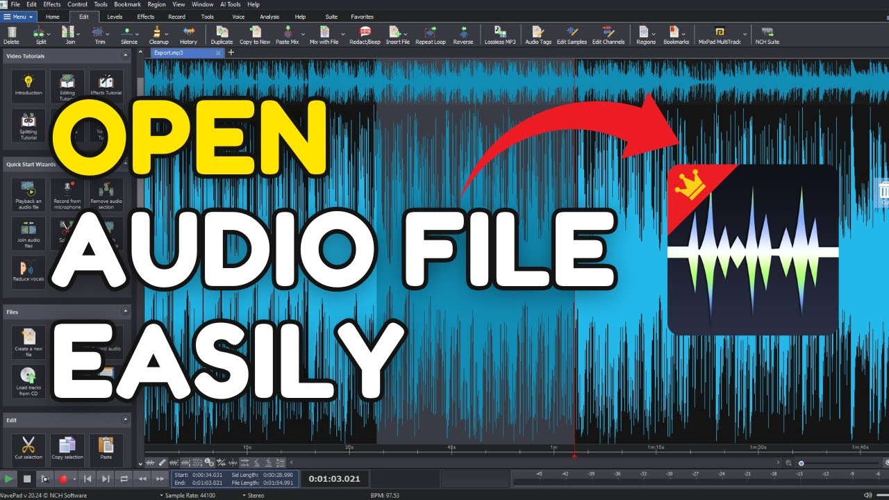Click the Lossless MP3 icon
Screen dimensions: 889x500
[500, 32]
